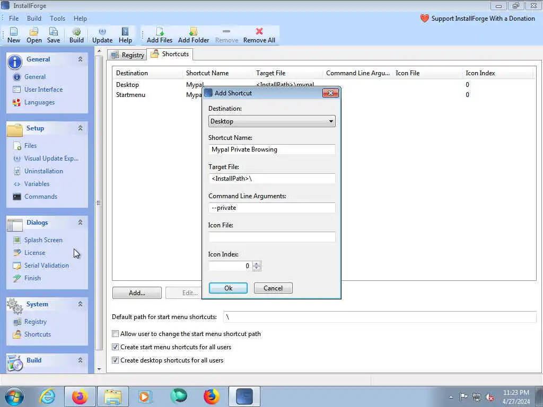This screenshot has height=407, width=543.
Task: Uncheck Create start menu shortcuts for all users
Action: [x=115, y=347]
